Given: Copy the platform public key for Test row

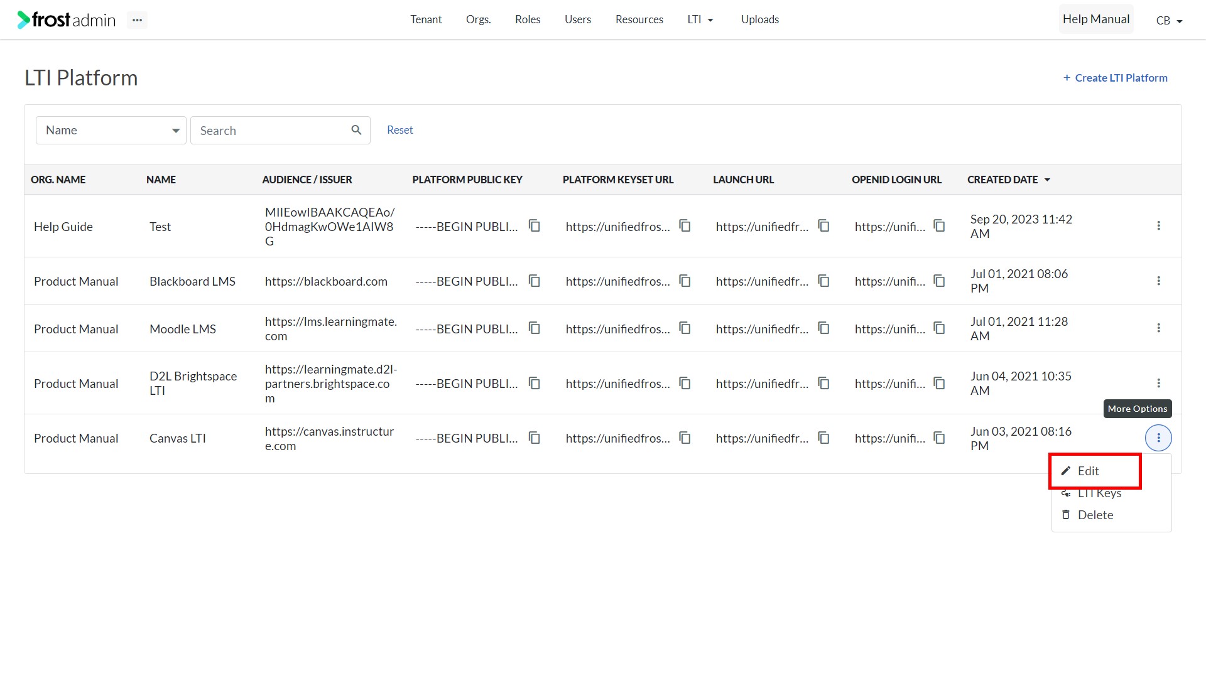Looking at the screenshot, I should [x=535, y=226].
